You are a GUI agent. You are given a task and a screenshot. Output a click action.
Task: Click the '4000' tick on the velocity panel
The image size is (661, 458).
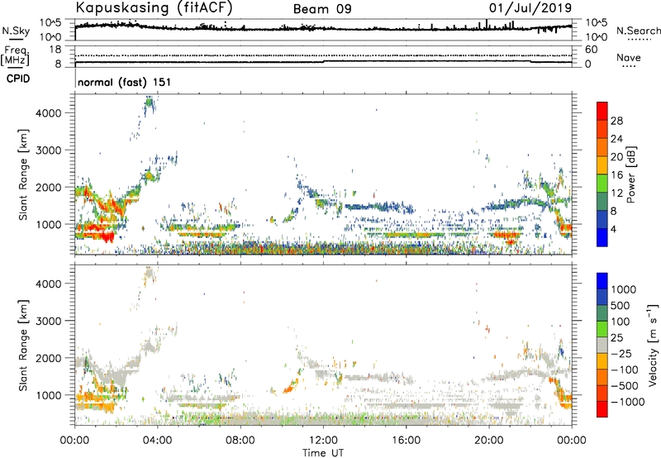pyautogui.click(x=48, y=284)
